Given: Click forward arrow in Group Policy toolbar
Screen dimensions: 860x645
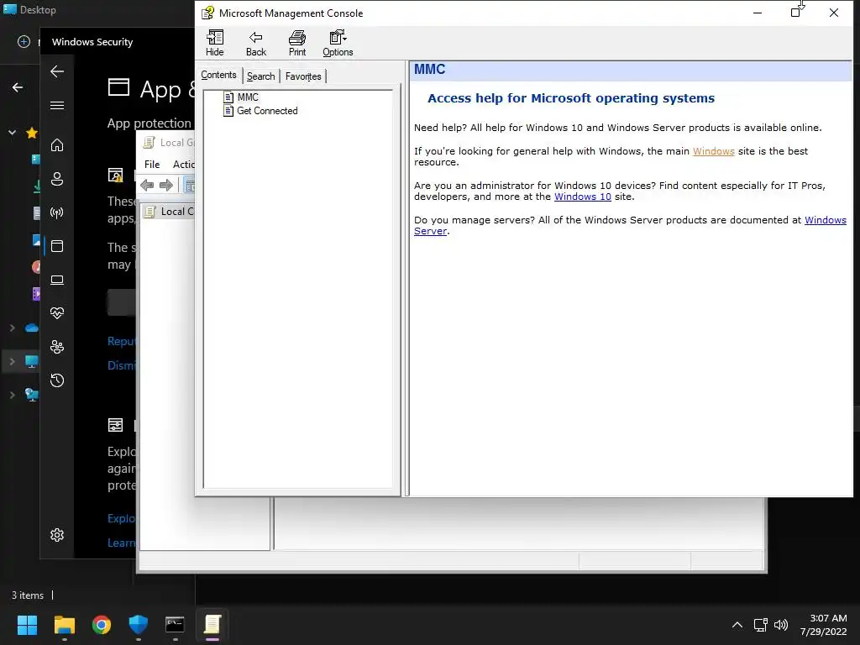Looking at the screenshot, I should pos(166,186).
